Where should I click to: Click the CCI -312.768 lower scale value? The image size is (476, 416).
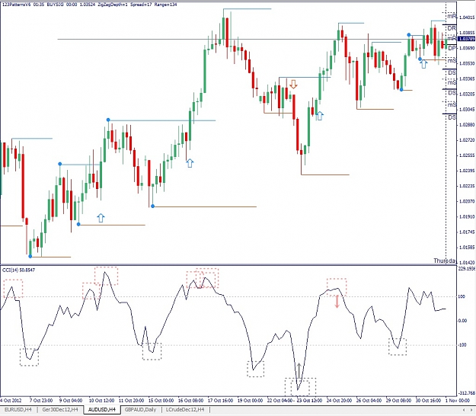tap(467, 393)
